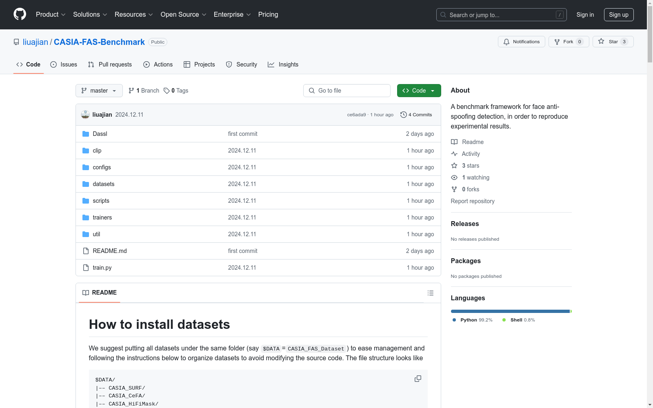Click the train.py file icon
This screenshot has width=653, height=408.
click(x=86, y=268)
